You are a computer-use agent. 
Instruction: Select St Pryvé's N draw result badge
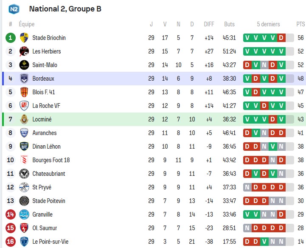coord(247,187)
